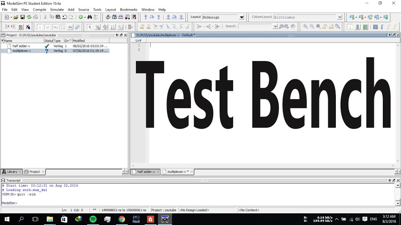Close the Library tab

point(20,172)
